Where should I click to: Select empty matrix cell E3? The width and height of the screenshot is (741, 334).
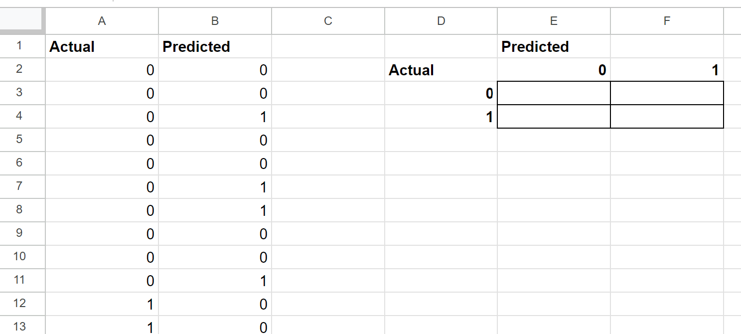(x=554, y=93)
